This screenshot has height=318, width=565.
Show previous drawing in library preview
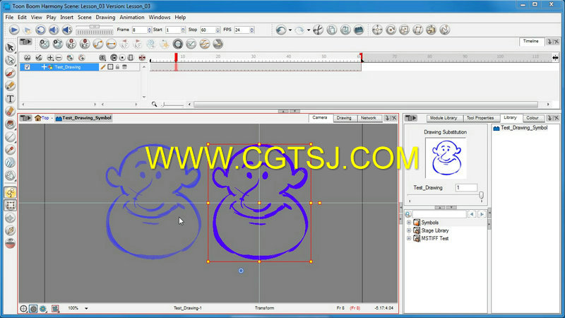coord(472,214)
